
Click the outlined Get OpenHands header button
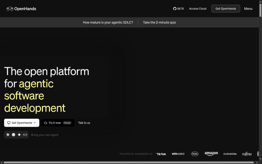pos(226,9)
